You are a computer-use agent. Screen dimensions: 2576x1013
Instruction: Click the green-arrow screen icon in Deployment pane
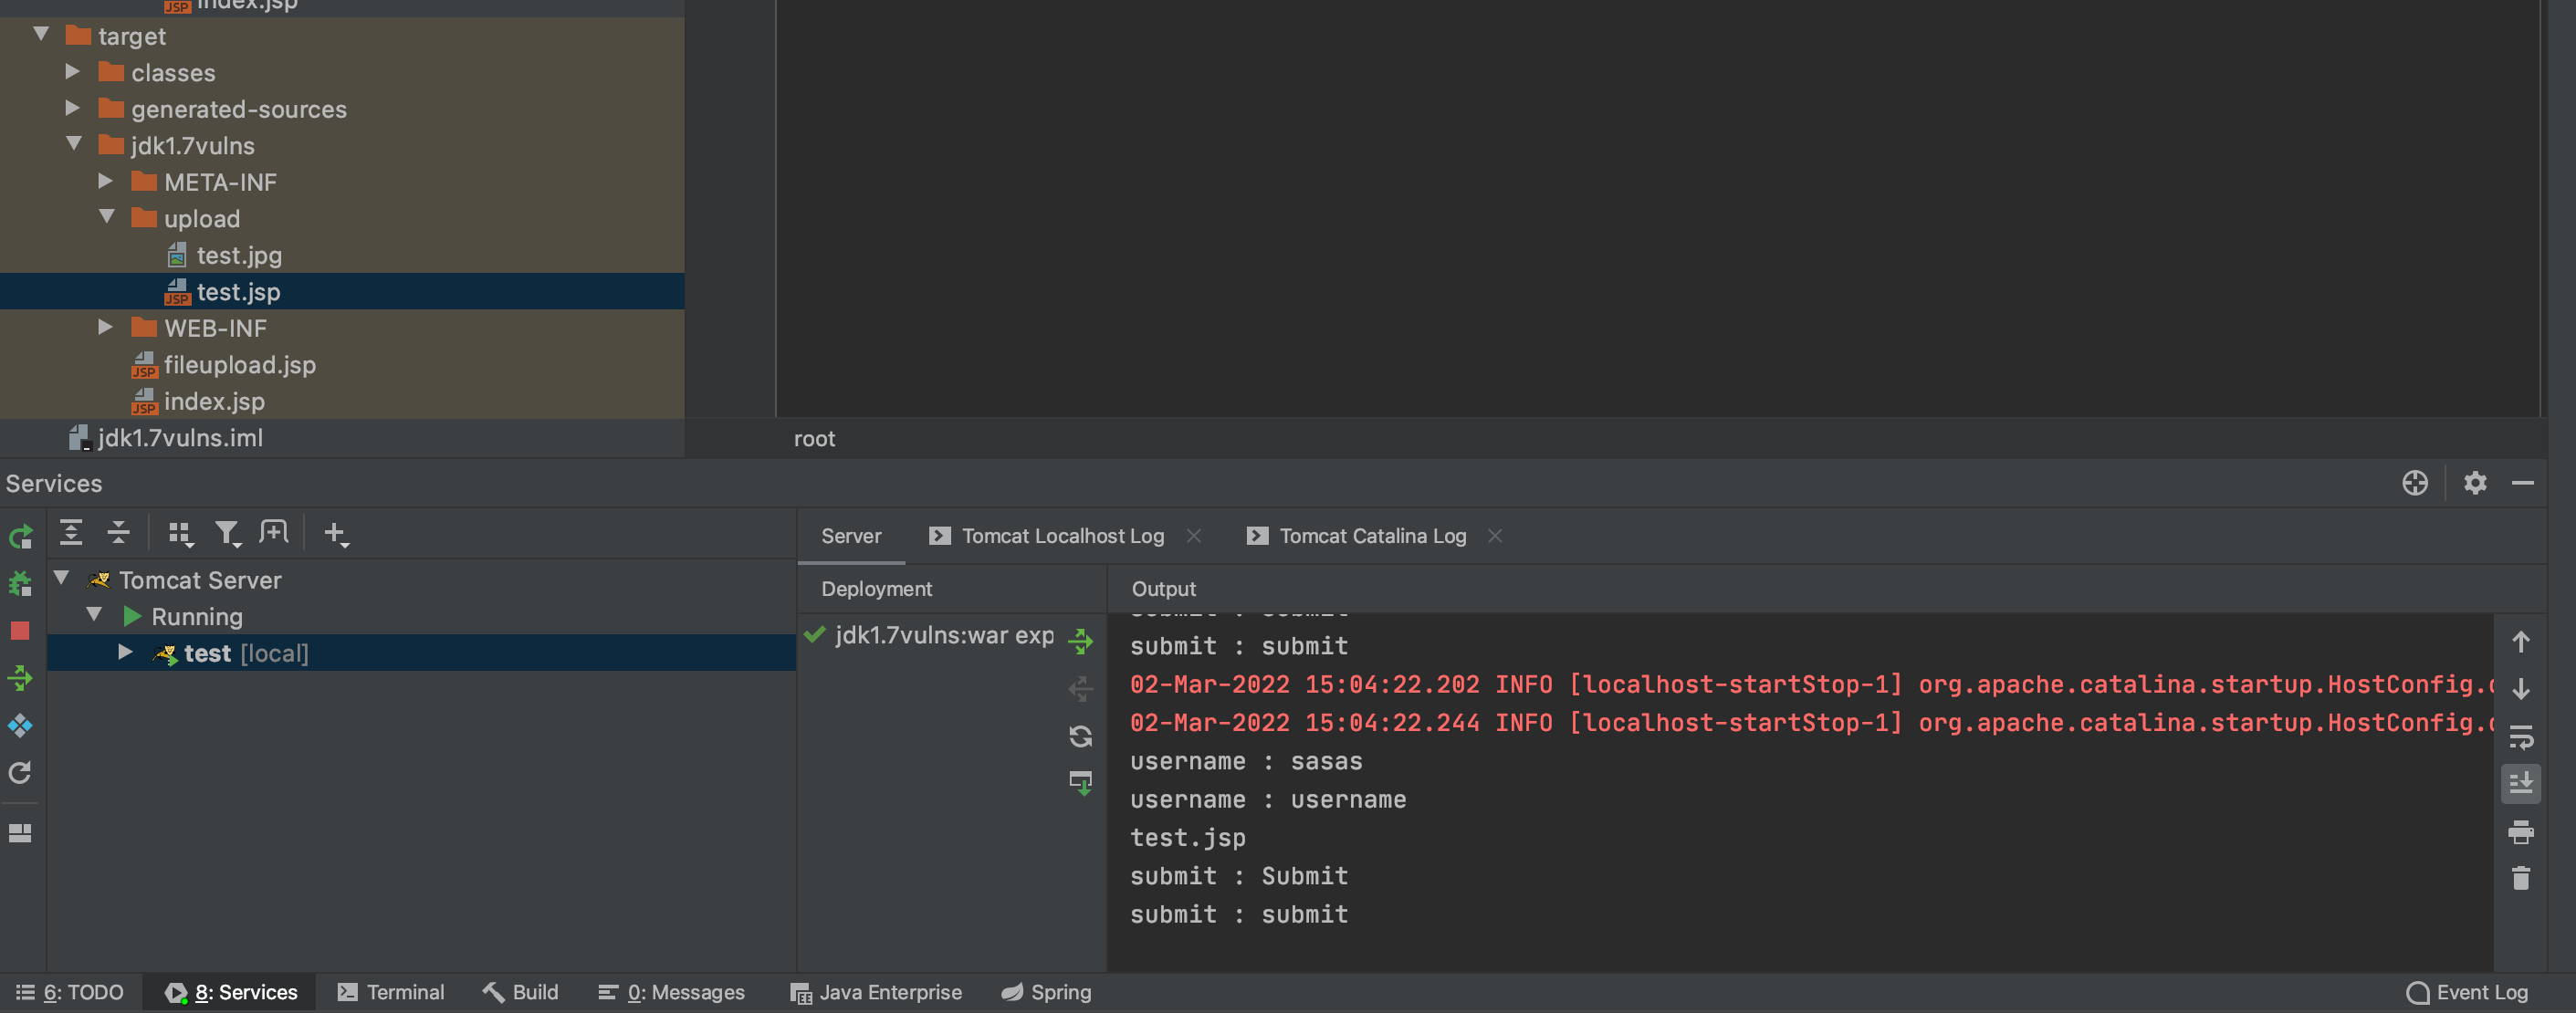[1081, 783]
